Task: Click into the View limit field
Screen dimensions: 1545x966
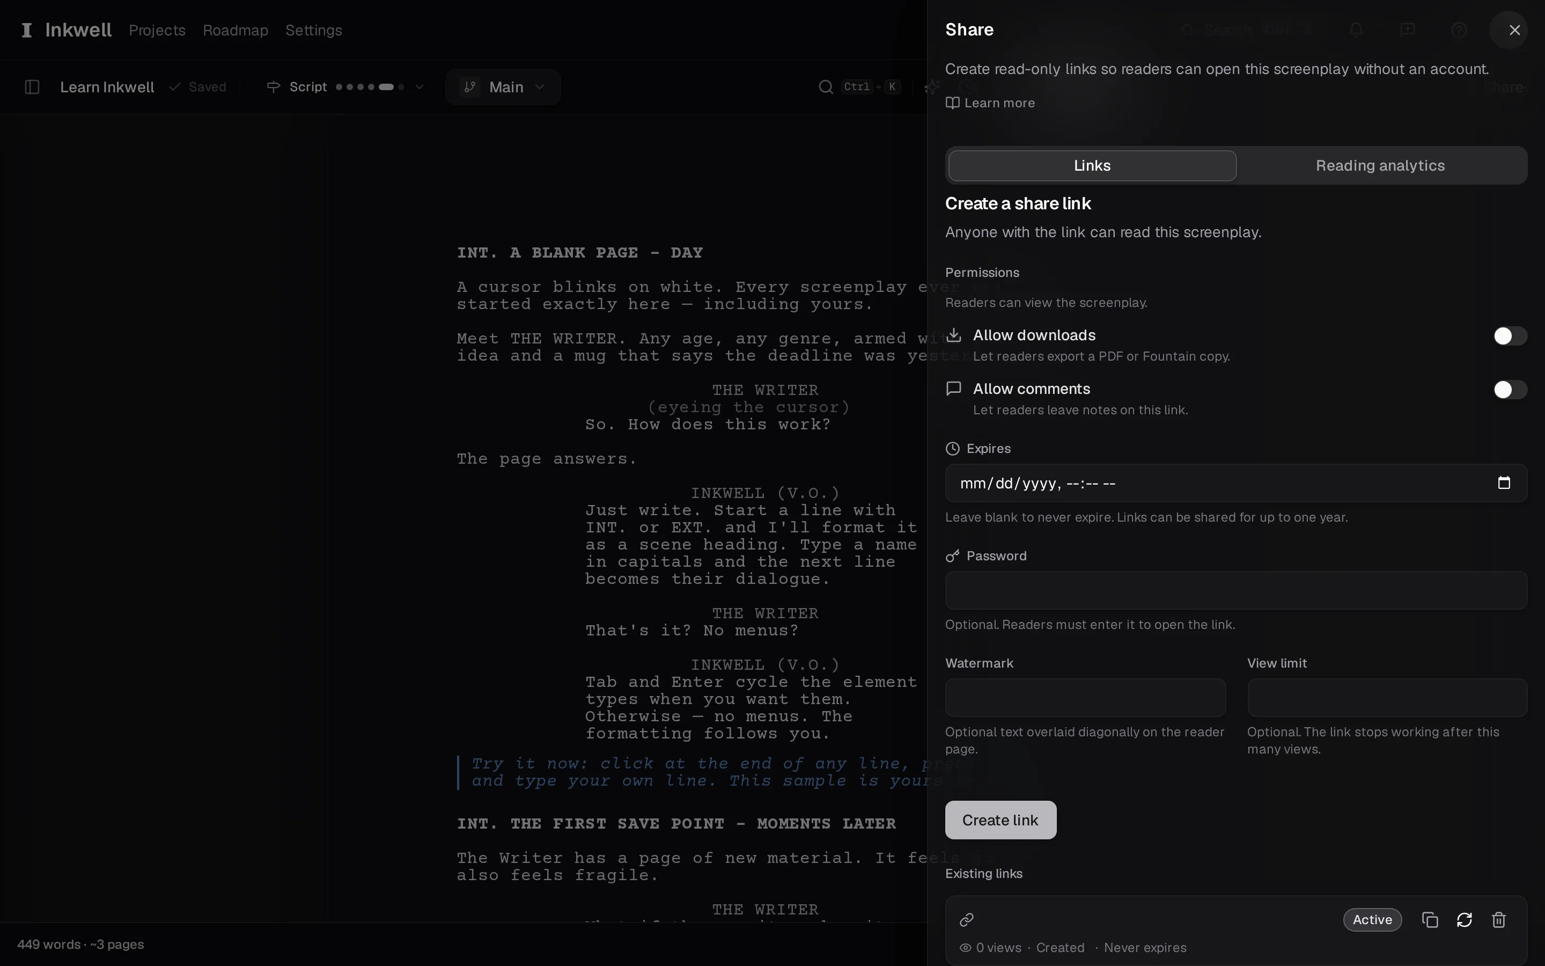Action: click(1387, 698)
